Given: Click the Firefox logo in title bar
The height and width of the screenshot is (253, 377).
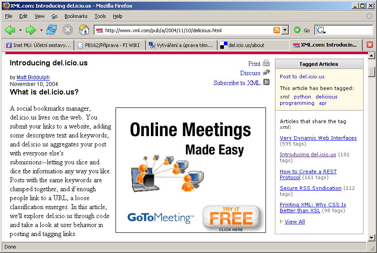Looking at the screenshot, I should point(6,5).
